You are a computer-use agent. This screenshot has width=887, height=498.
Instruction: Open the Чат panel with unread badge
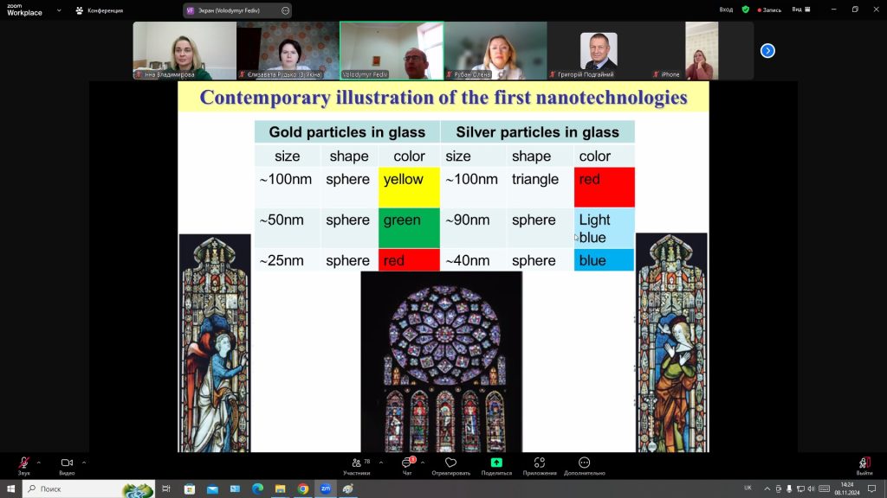[x=407, y=463]
